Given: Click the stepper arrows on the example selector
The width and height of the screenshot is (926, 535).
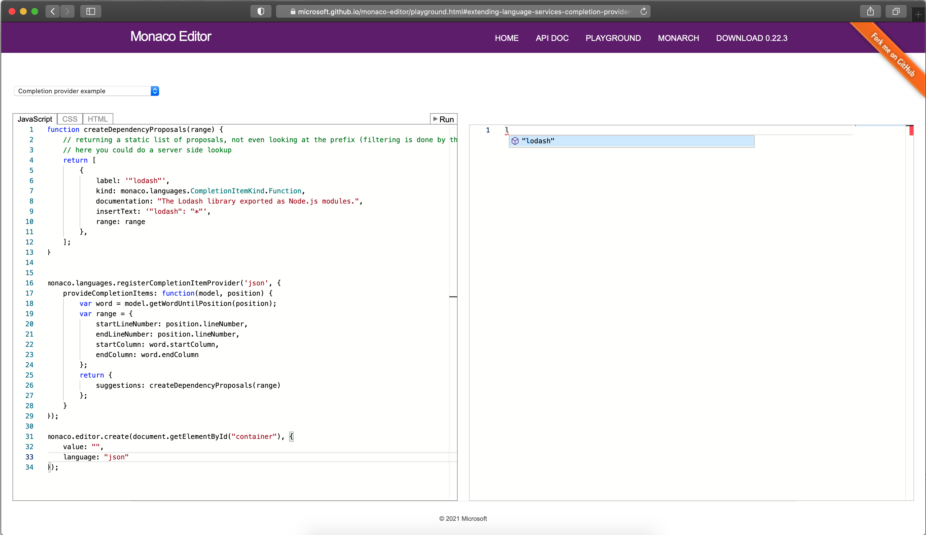Looking at the screenshot, I should [x=155, y=91].
